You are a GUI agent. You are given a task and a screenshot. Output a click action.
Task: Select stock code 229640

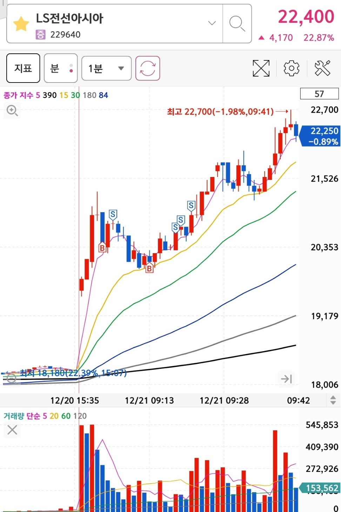click(x=65, y=34)
